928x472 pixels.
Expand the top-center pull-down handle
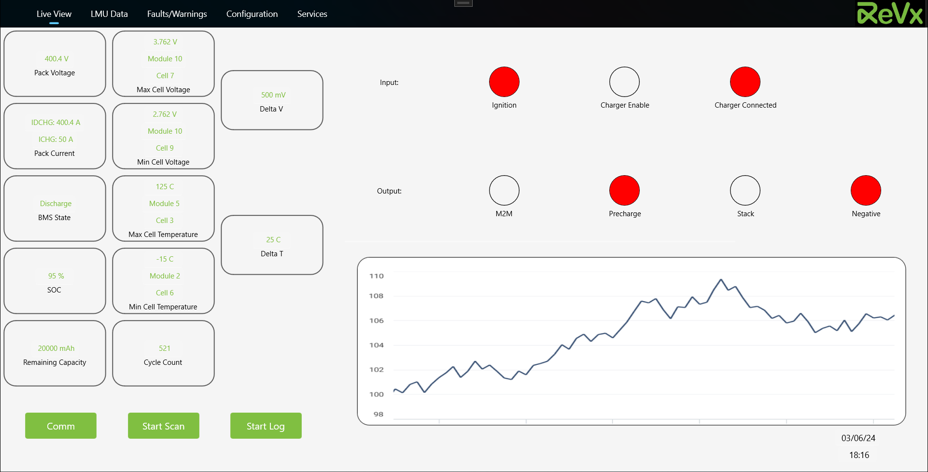463,3
